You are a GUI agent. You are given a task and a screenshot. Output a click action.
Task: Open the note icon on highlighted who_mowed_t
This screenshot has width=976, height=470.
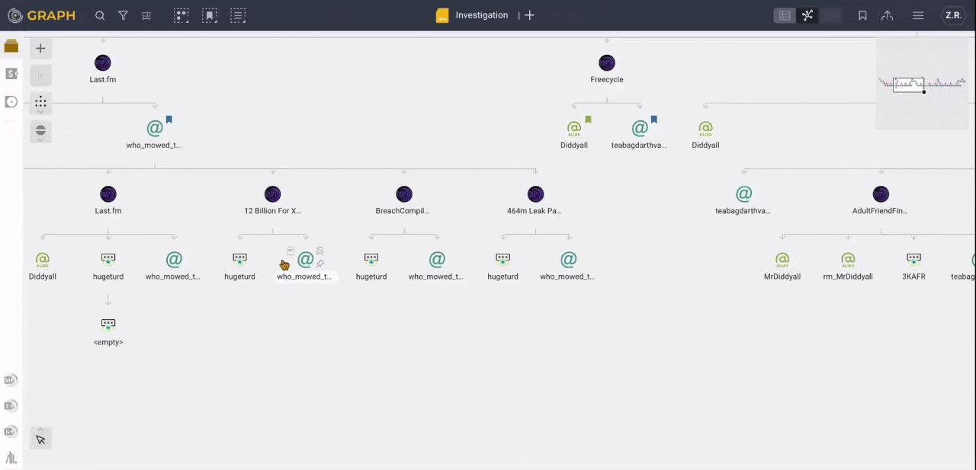coord(291,251)
